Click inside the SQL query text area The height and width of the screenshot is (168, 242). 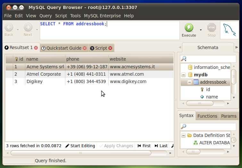110,30
